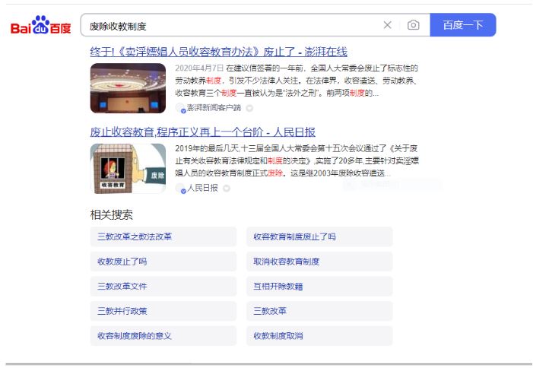This screenshot has width=533, height=368.
Task: Open the 收容教育 cartoon thumbnail
Action: pos(128,169)
